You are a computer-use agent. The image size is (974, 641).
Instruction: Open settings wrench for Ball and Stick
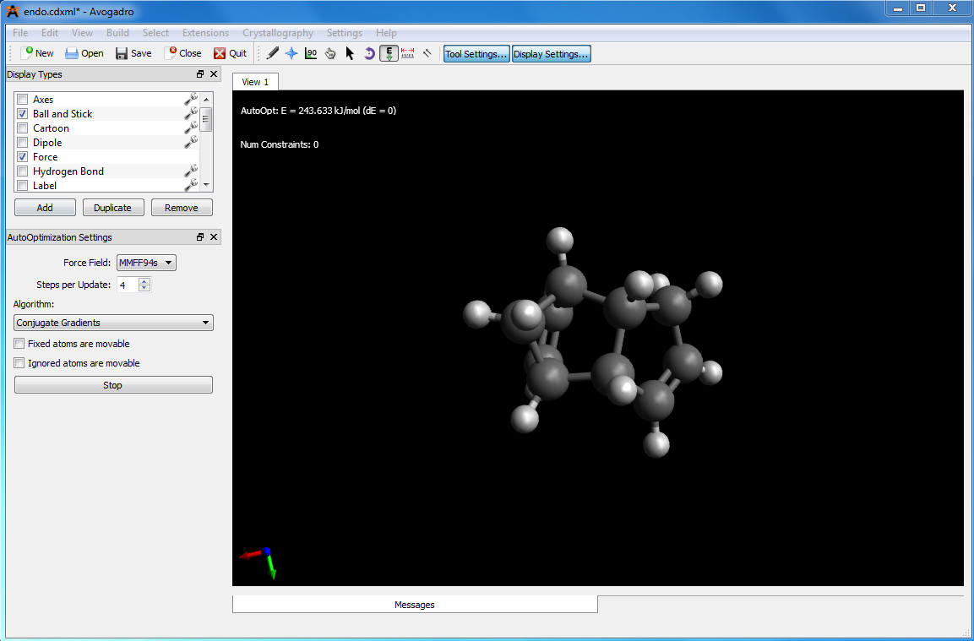click(190, 113)
